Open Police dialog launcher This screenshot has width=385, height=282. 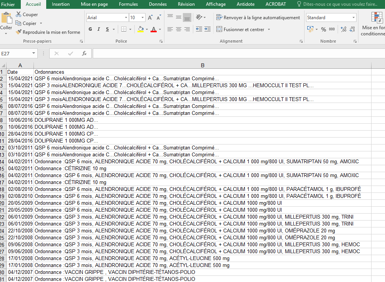point(161,41)
